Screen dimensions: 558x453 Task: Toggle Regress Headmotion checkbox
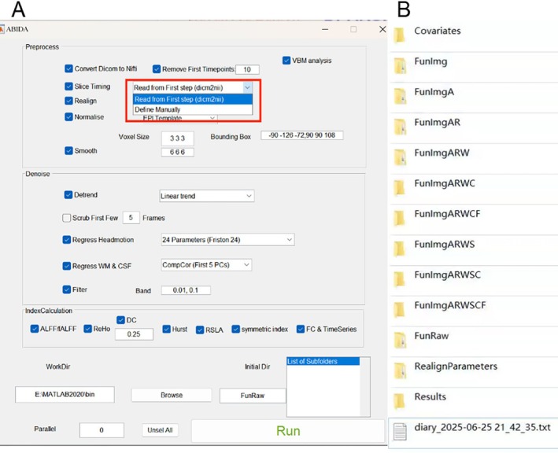coord(67,240)
